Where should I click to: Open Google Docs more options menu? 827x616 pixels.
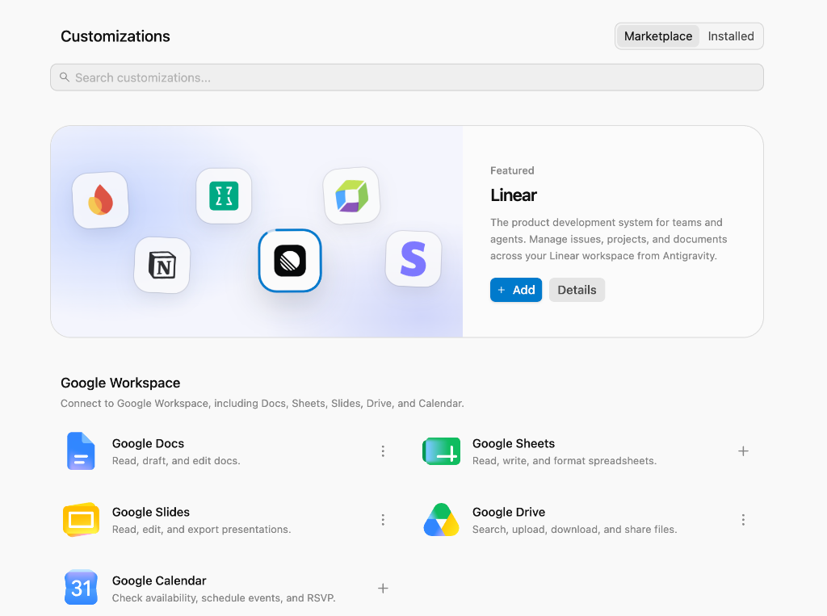click(x=383, y=451)
